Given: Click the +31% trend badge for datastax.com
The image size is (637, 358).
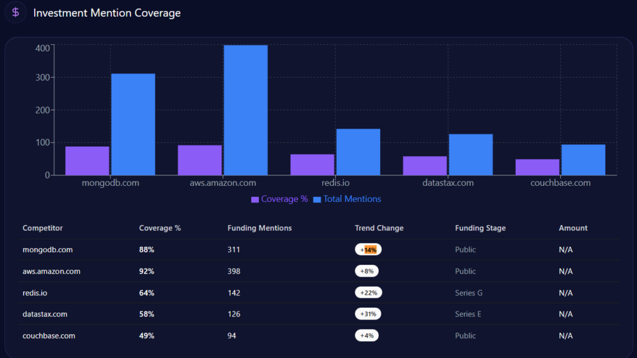Looking at the screenshot, I should (368, 314).
